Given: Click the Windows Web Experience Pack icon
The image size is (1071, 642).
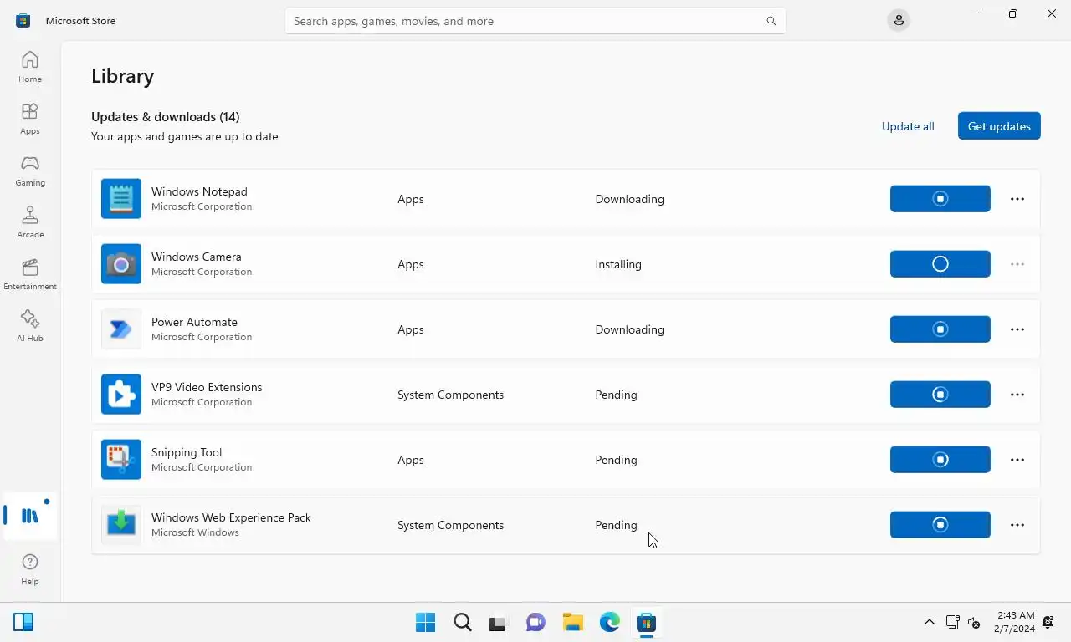Looking at the screenshot, I should pos(121,525).
